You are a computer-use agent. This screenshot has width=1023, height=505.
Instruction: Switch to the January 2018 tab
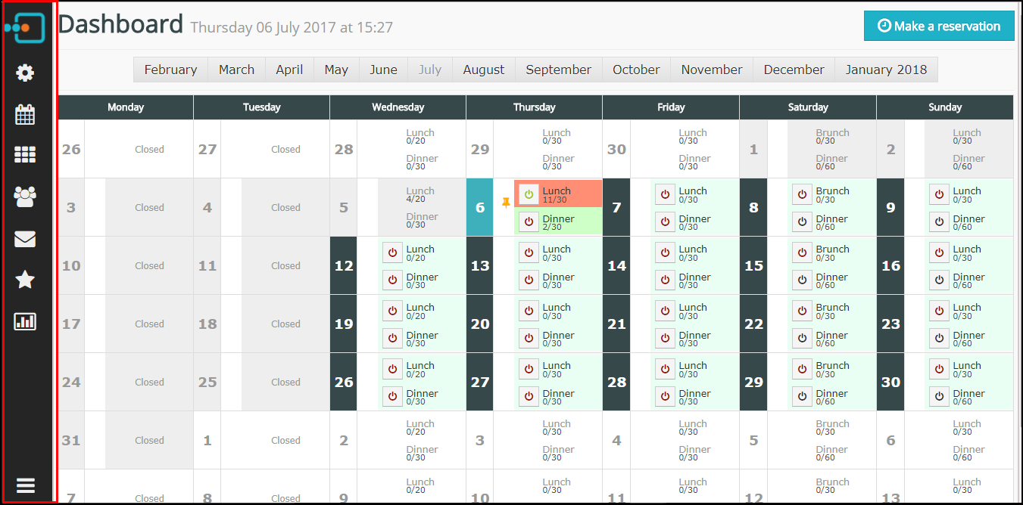click(886, 70)
